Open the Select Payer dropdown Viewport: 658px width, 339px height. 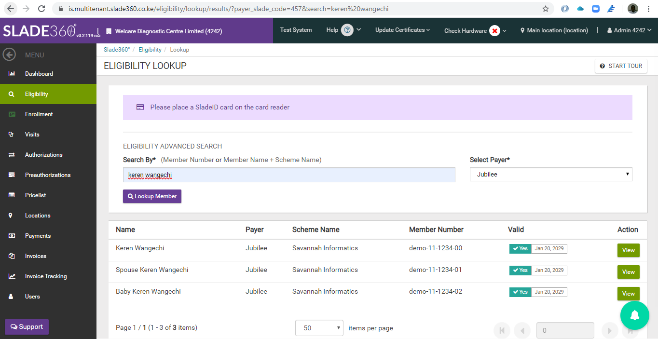[x=551, y=174]
